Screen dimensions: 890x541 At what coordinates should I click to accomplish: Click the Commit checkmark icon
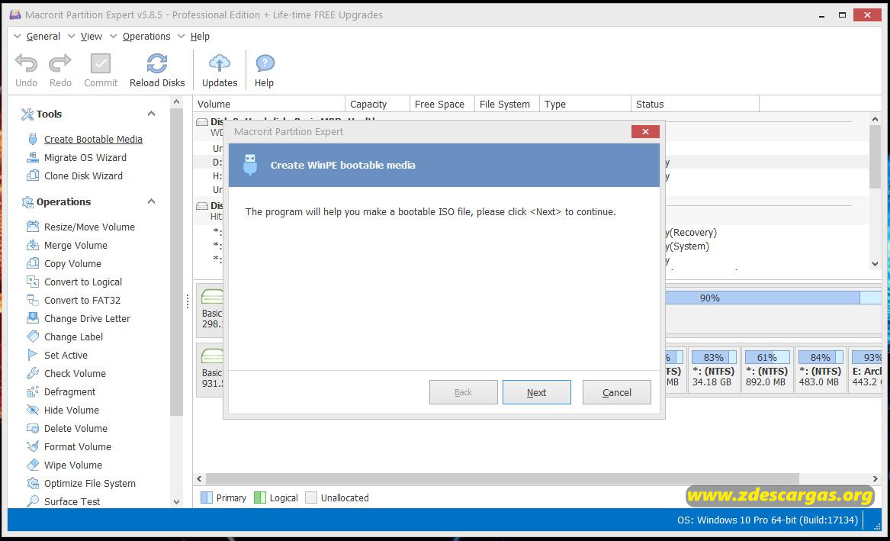pos(101,63)
